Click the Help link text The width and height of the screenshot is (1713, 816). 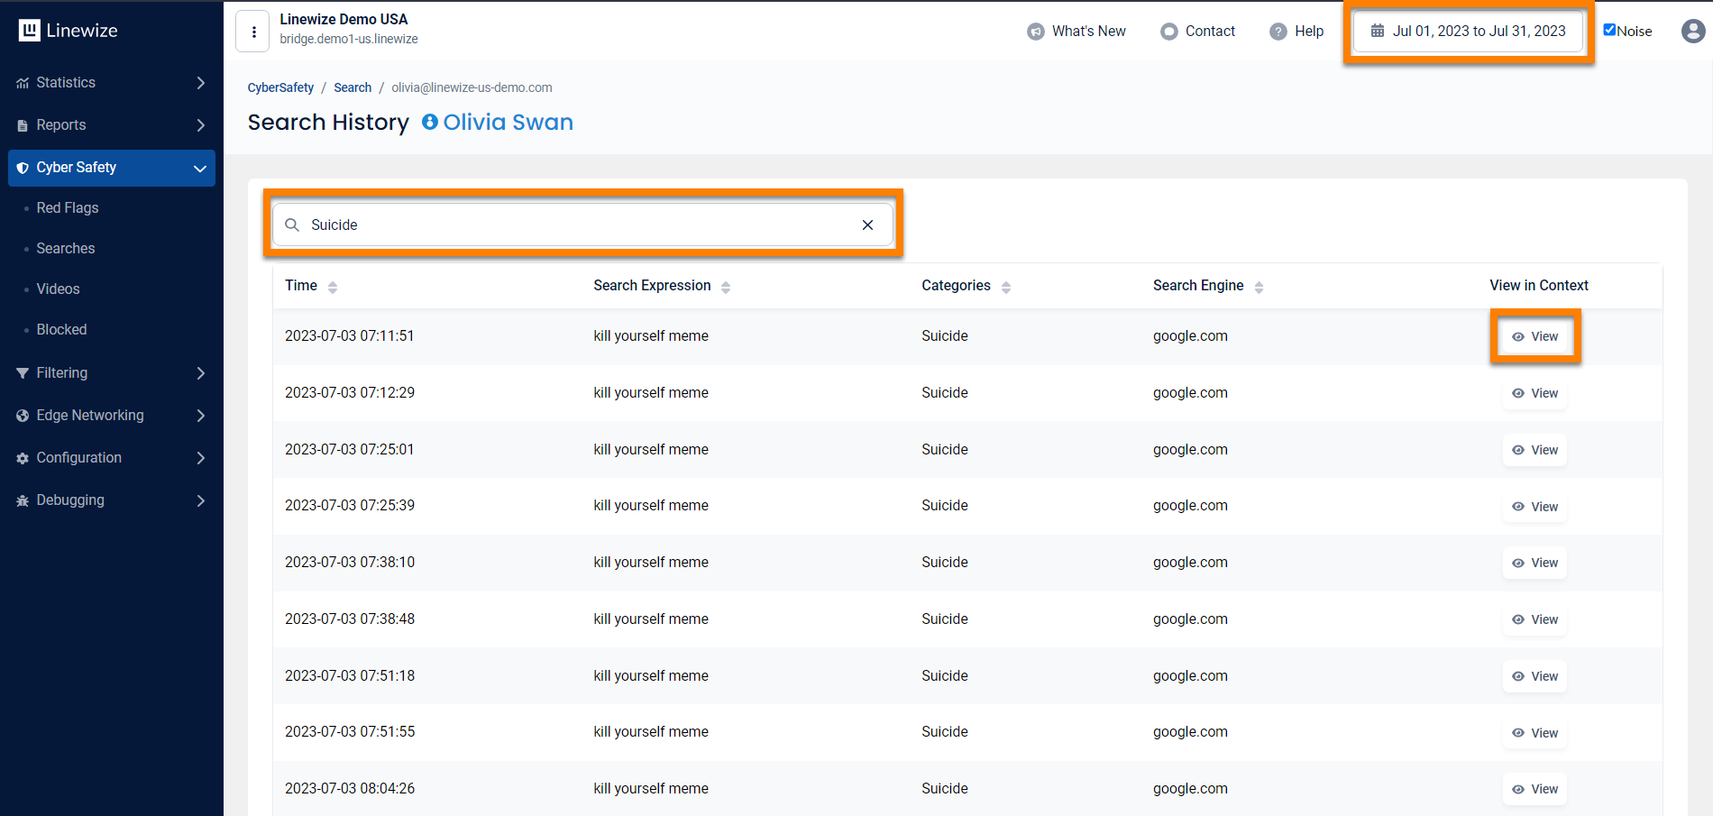1309,31
